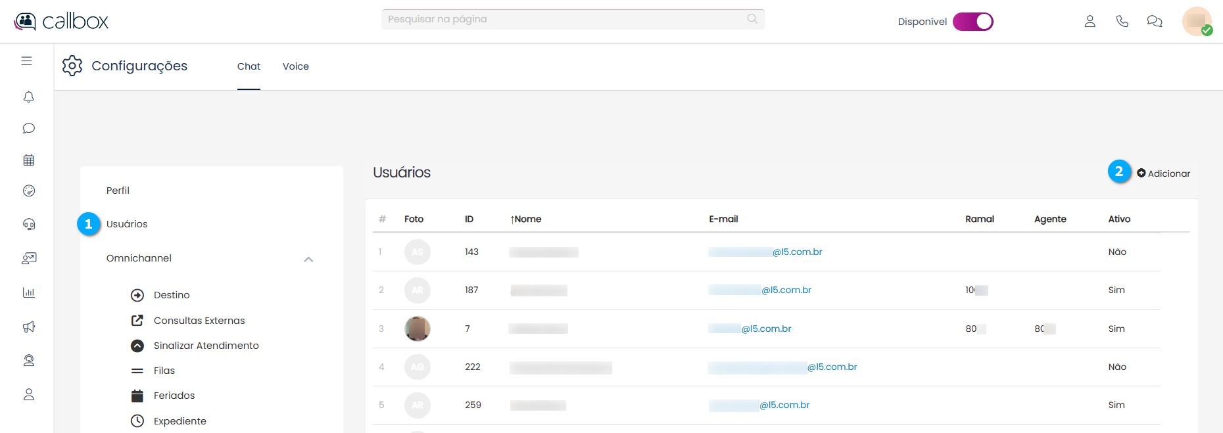Click the headset support sidebar icon
1223x433 pixels.
[28, 224]
